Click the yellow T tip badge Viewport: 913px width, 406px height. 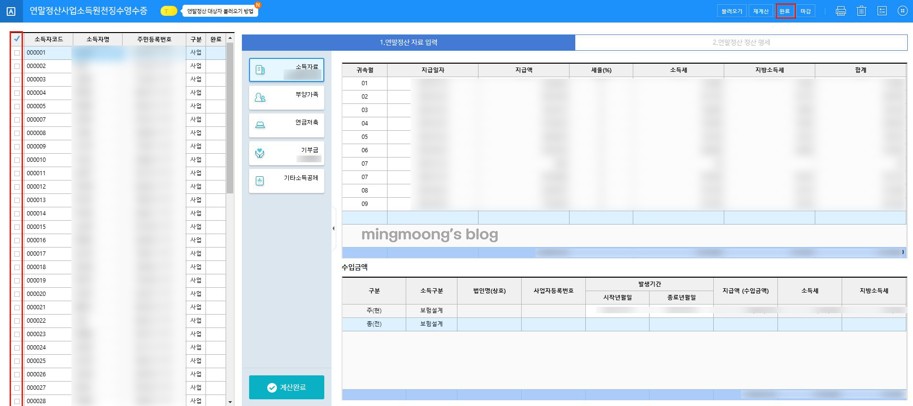[x=168, y=11]
